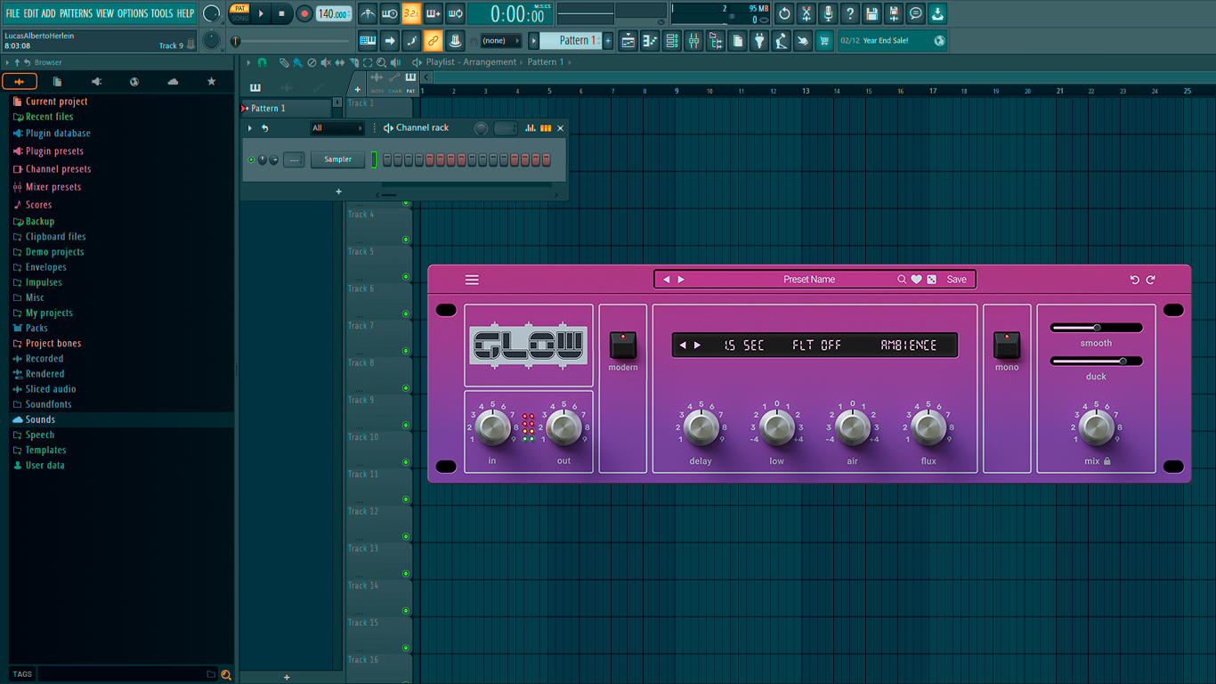Select the Mute tool in playlist toolbar
1216x684 pixels.
click(326, 62)
